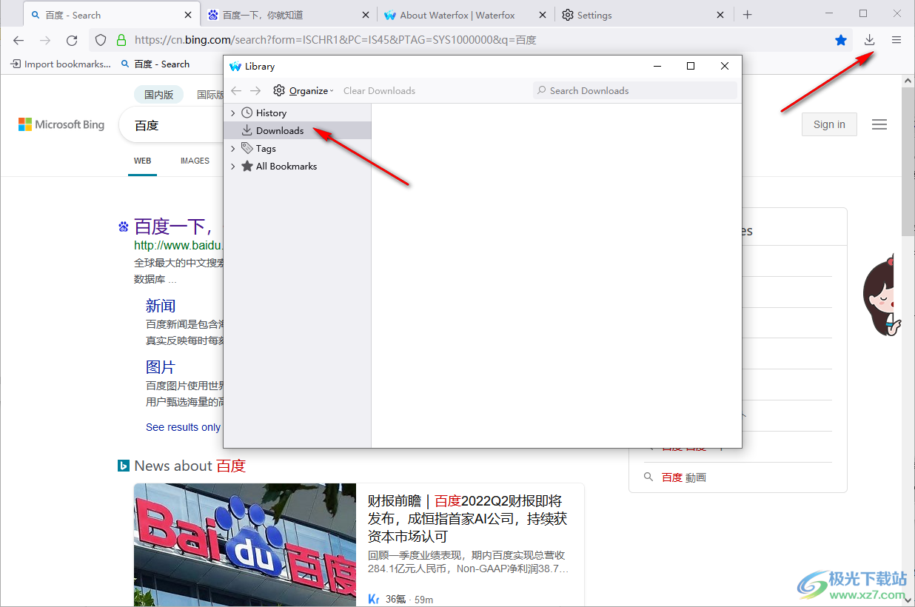
Task: Switch to the About Waterfox tab
Action: pyautogui.click(x=466, y=15)
